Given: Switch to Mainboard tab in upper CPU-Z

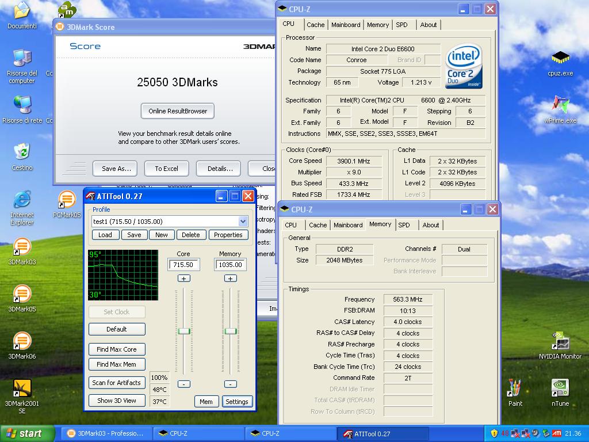Looking at the screenshot, I should 346,25.
